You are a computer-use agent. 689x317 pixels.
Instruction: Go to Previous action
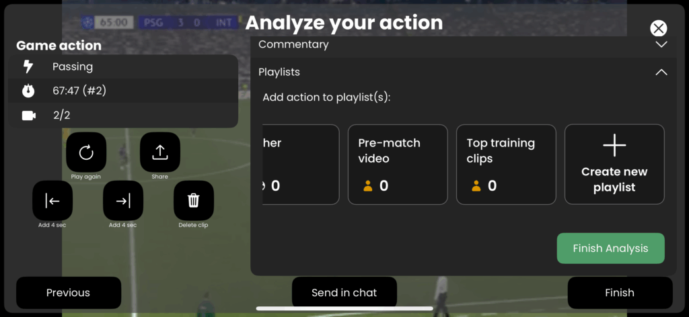point(68,293)
